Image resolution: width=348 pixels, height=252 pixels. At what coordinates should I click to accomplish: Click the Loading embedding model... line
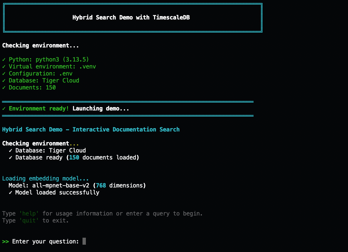(x=45, y=179)
